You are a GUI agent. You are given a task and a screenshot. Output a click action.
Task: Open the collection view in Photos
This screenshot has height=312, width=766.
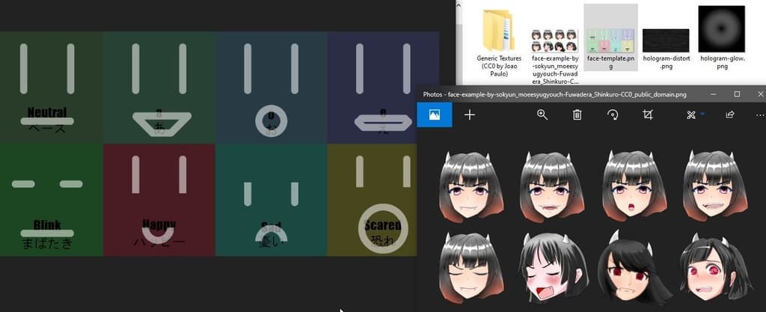[435, 114]
